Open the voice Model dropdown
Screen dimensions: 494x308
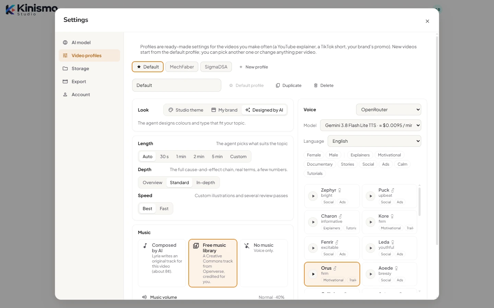[x=370, y=125]
